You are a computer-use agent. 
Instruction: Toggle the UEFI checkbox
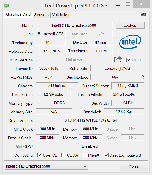click(129, 60)
